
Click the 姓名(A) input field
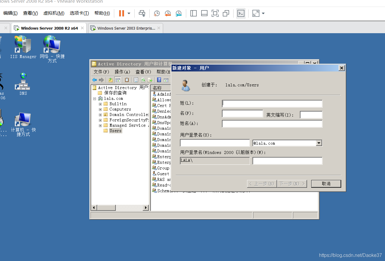[x=272, y=124]
